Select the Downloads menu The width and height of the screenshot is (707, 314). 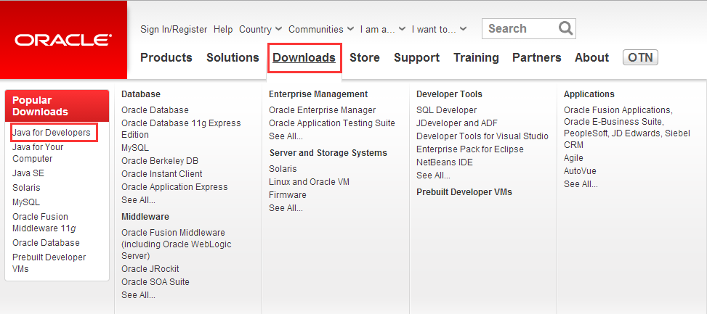click(x=304, y=57)
